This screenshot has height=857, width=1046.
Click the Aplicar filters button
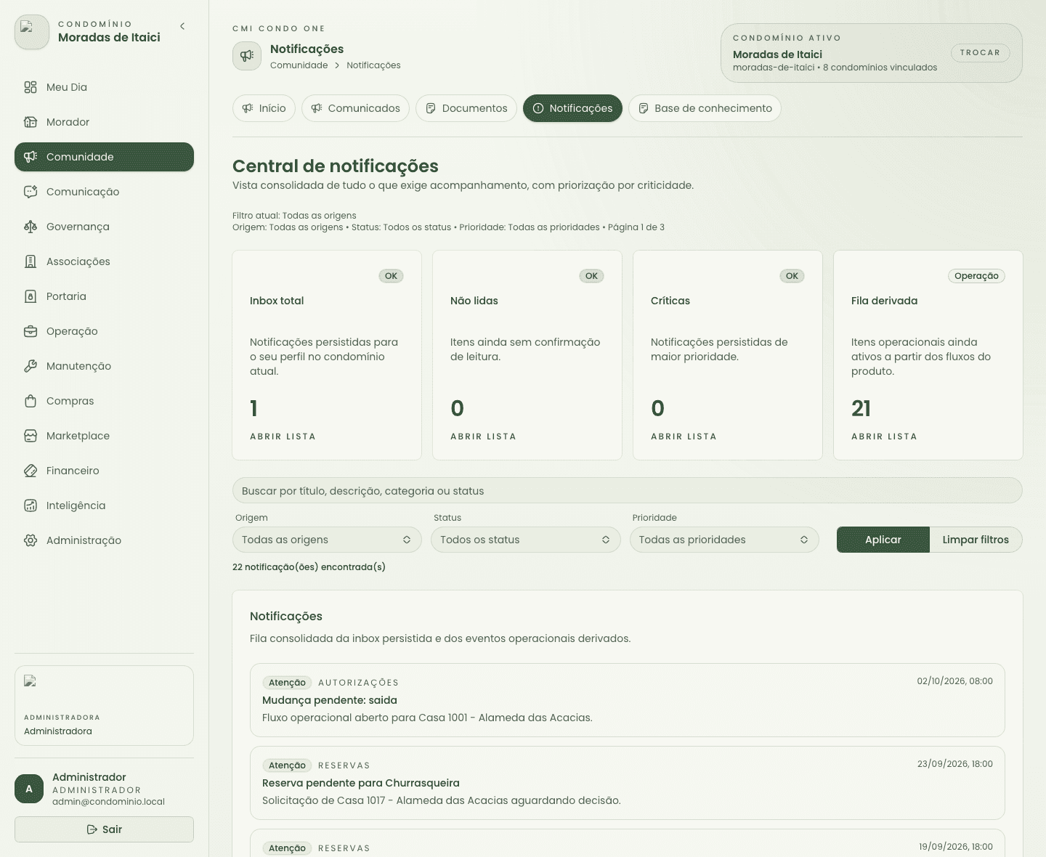point(883,540)
